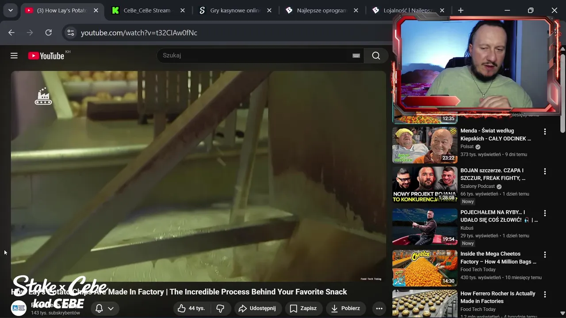566x318 pixels.
Task: Click Szalony Podcast channel name
Action: [478, 186]
